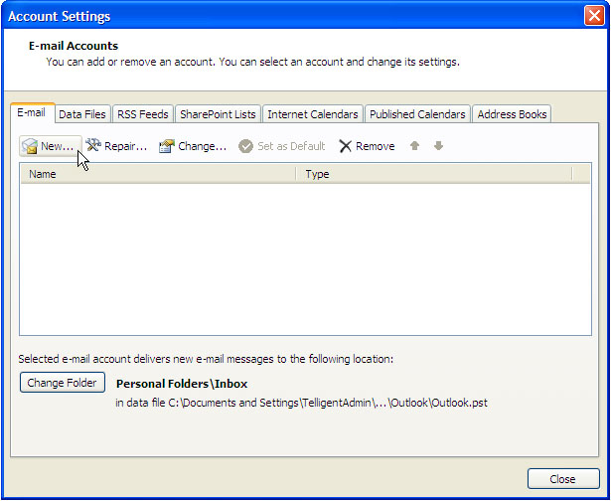Open the Data Files tab
This screenshot has height=501, width=611.
[82, 114]
